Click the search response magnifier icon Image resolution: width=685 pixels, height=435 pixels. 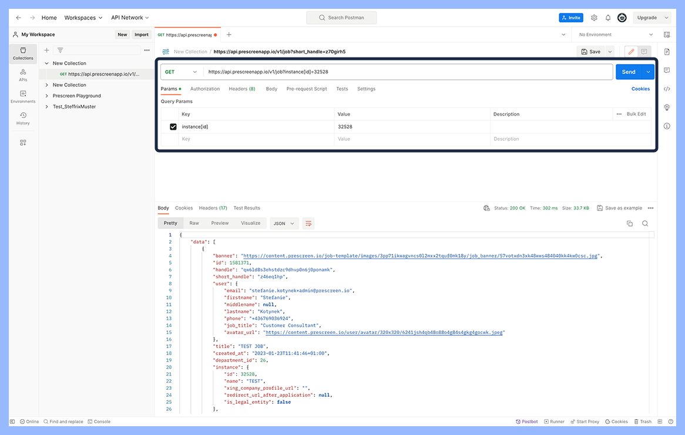click(645, 224)
